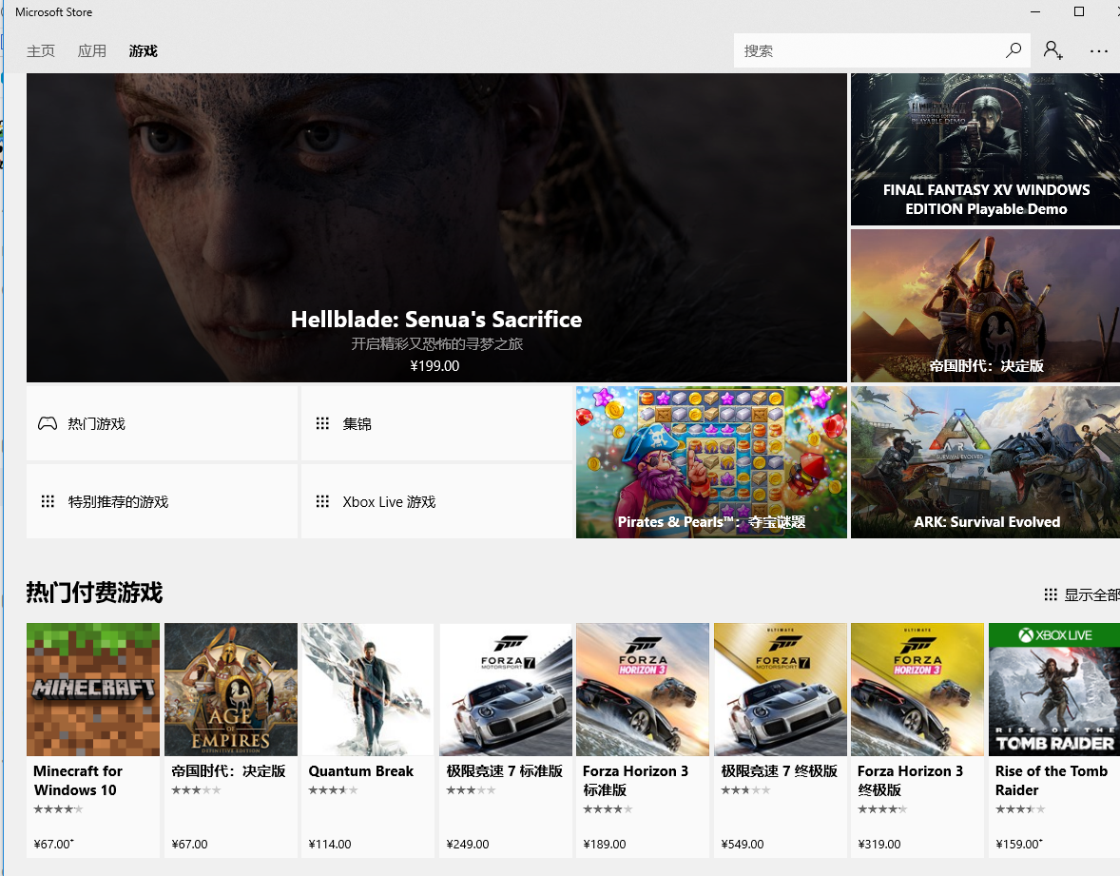Open the Rise of the Tomb Raider card

[1054, 740]
